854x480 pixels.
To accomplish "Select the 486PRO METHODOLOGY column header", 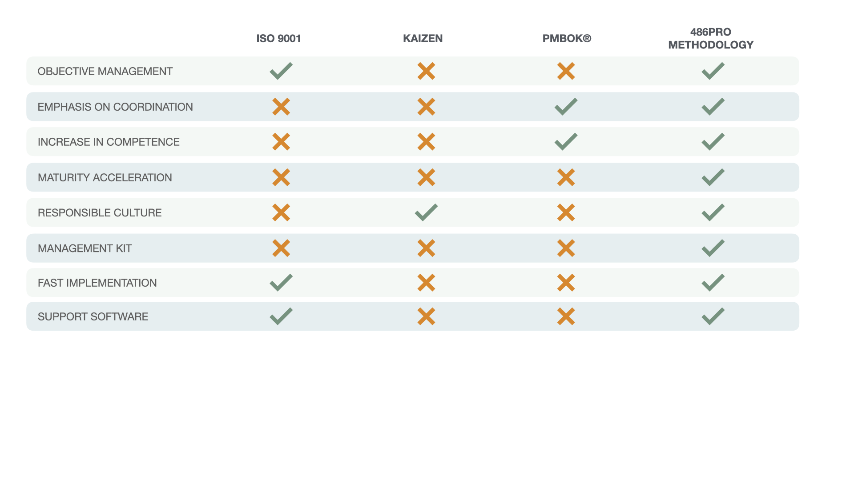I will tap(711, 39).
